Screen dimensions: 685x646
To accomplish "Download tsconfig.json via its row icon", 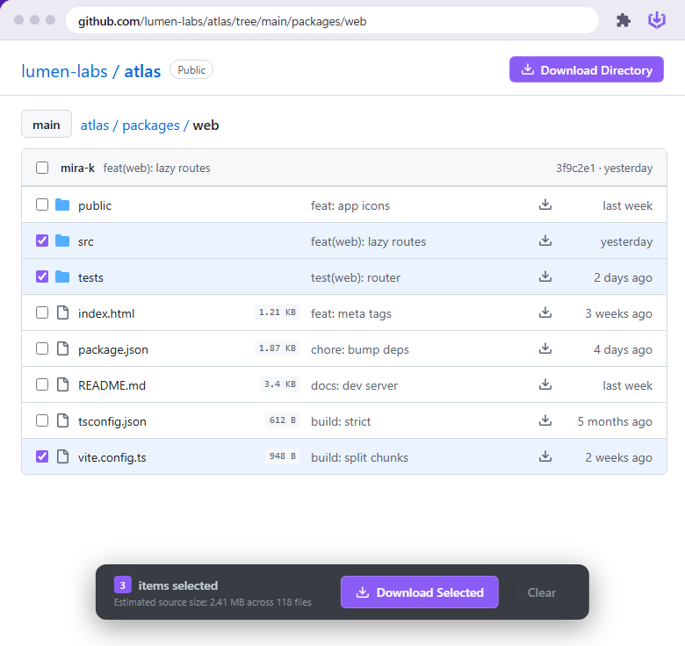I will click(544, 420).
